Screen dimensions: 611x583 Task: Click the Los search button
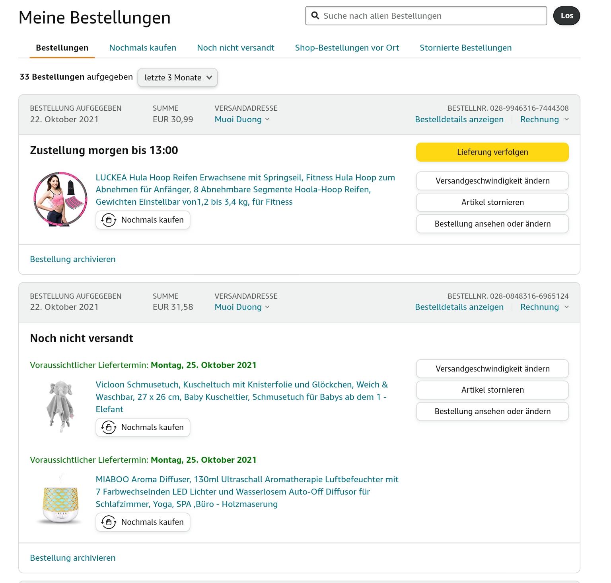coord(566,16)
